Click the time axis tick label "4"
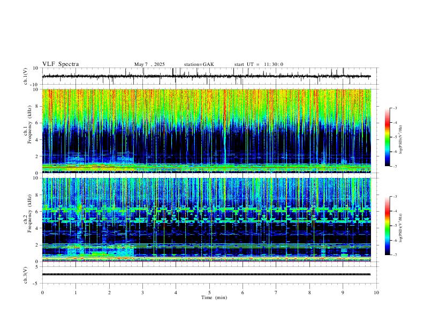The width and height of the screenshot is (424, 328). pos(176,293)
